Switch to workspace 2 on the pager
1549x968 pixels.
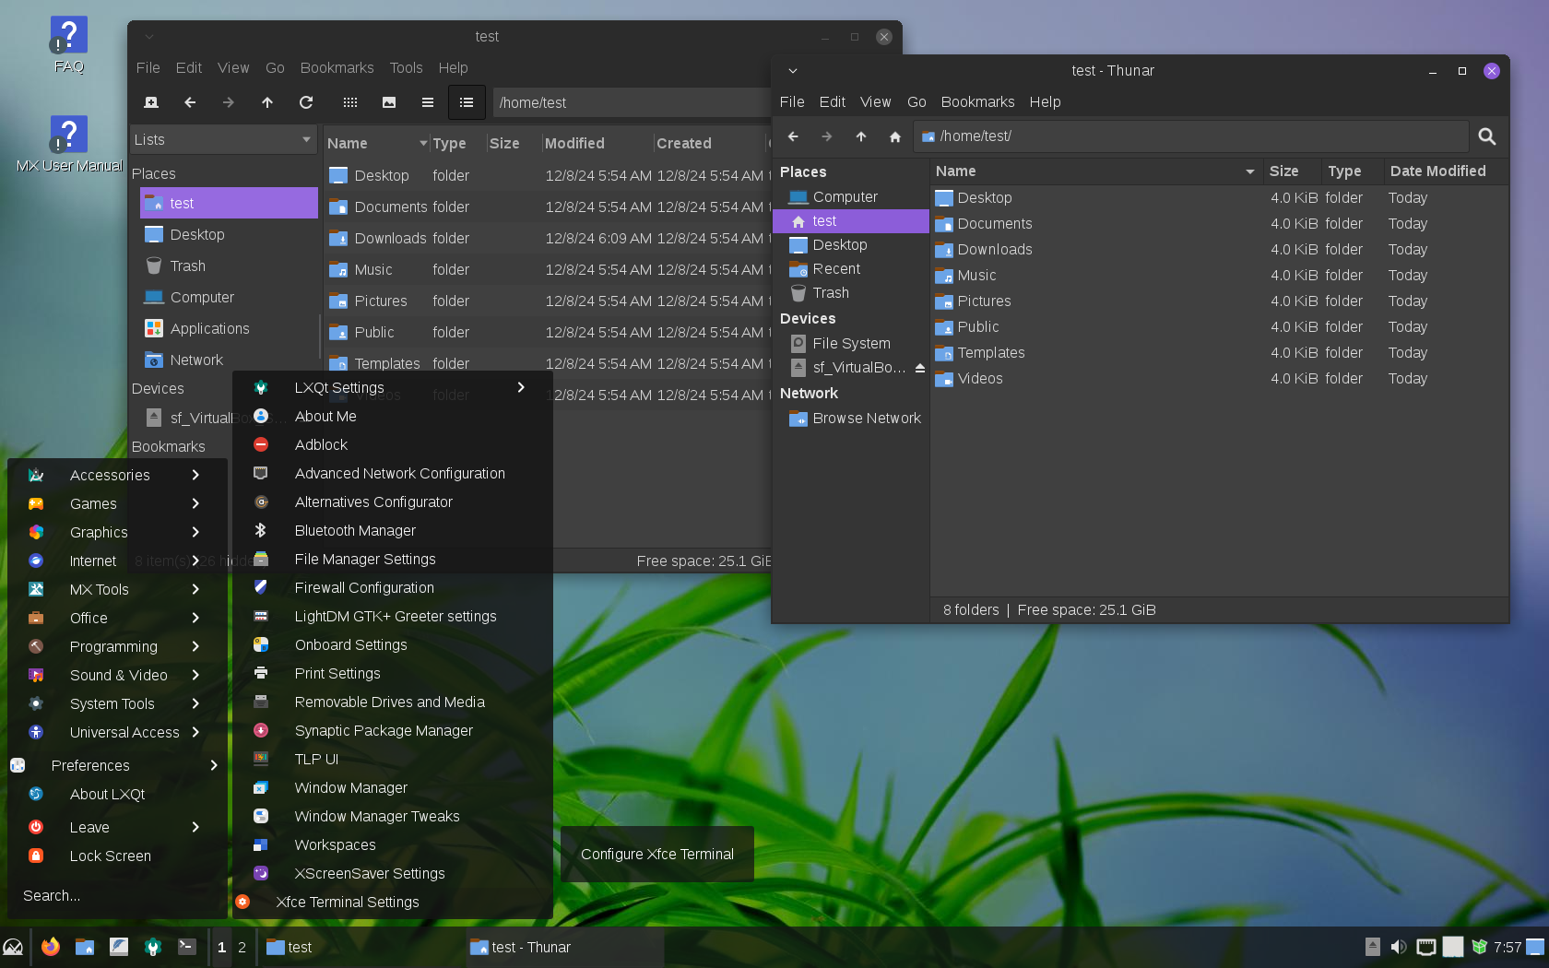(x=242, y=947)
